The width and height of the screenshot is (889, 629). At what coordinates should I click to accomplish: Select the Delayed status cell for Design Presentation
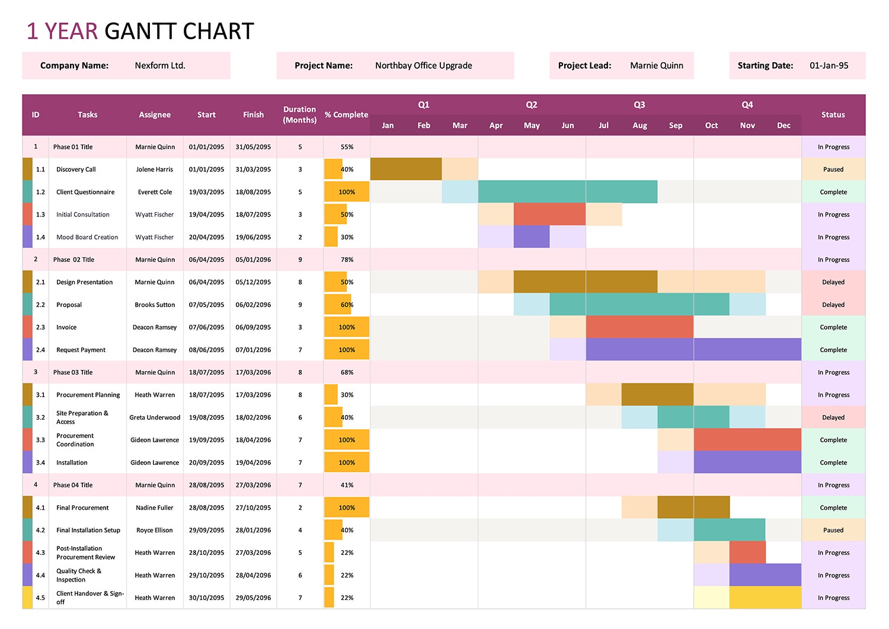(x=833, y=282)
